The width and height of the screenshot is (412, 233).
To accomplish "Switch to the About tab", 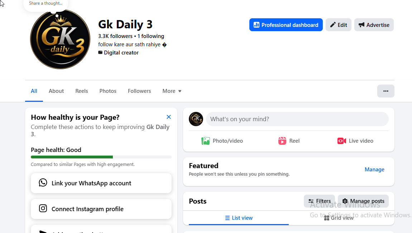I will click(x=56, y=91).
